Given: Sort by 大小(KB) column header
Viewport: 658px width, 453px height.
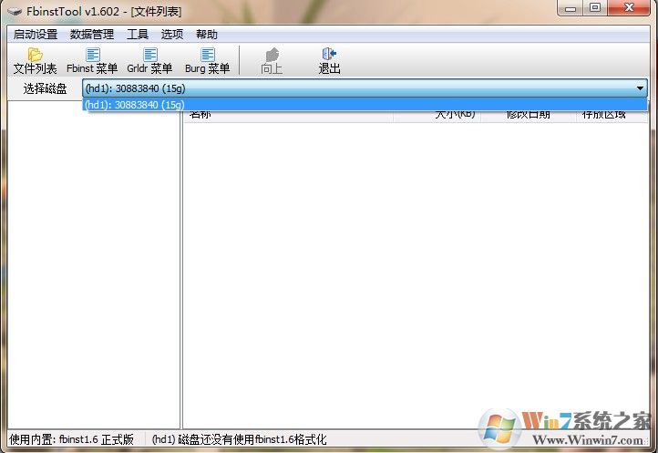Looking at the screenshot, I should coord(437,117).
